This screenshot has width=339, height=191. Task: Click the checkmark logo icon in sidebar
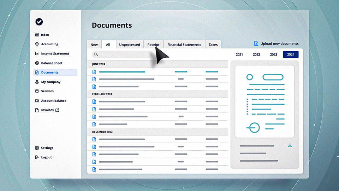[x=39, y=22]
